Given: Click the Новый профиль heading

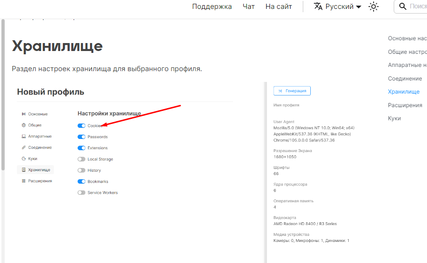Looking at the screenshot, I should (x=51, y=92).
